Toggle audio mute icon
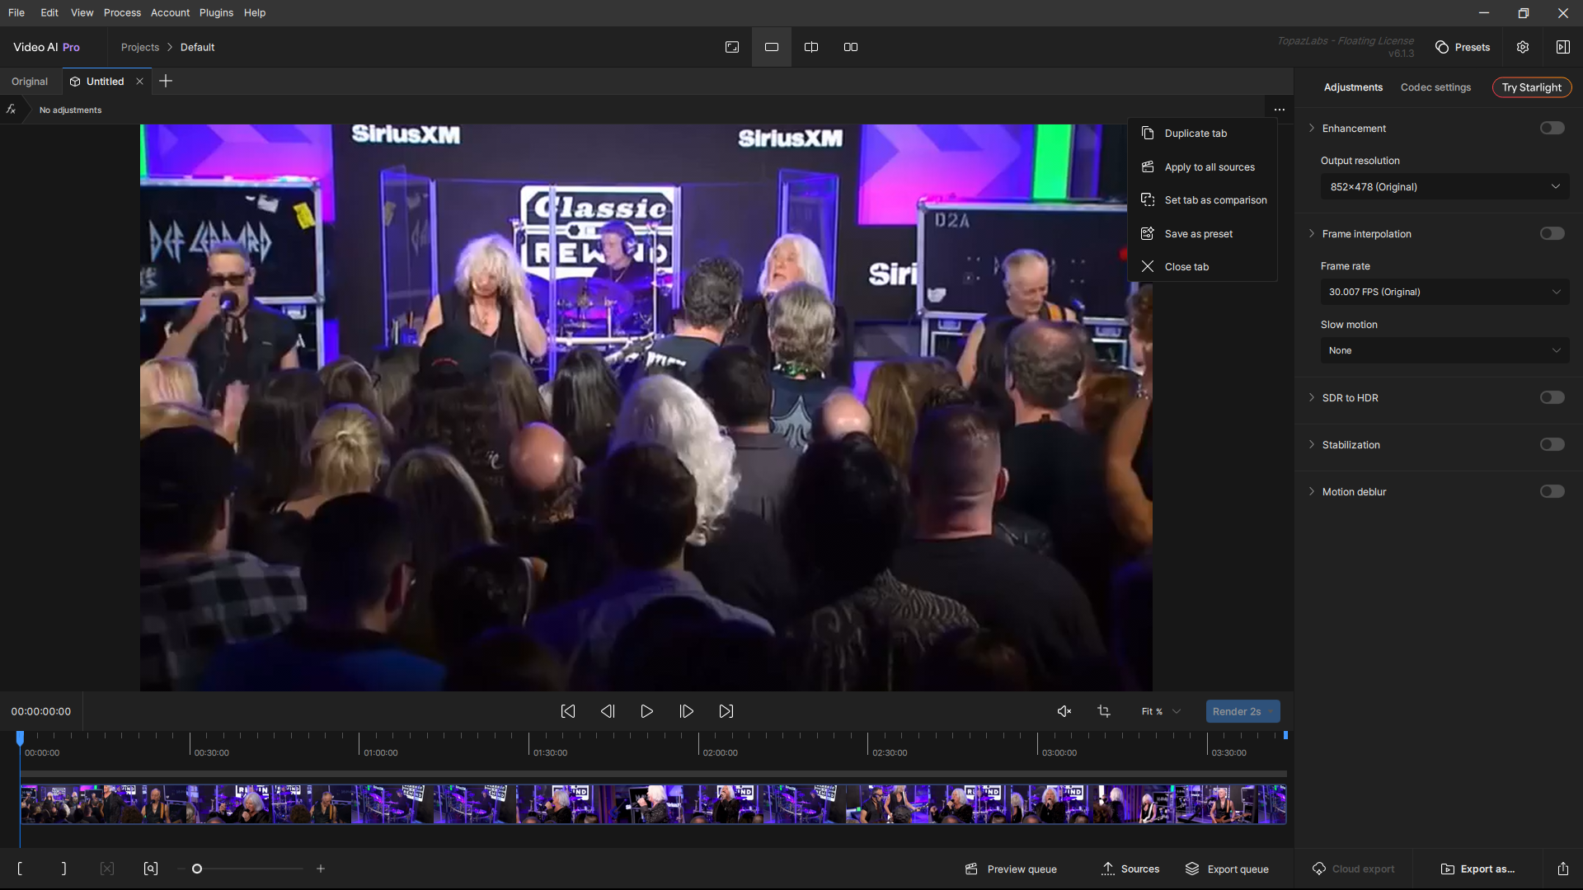 [1064, 711]
